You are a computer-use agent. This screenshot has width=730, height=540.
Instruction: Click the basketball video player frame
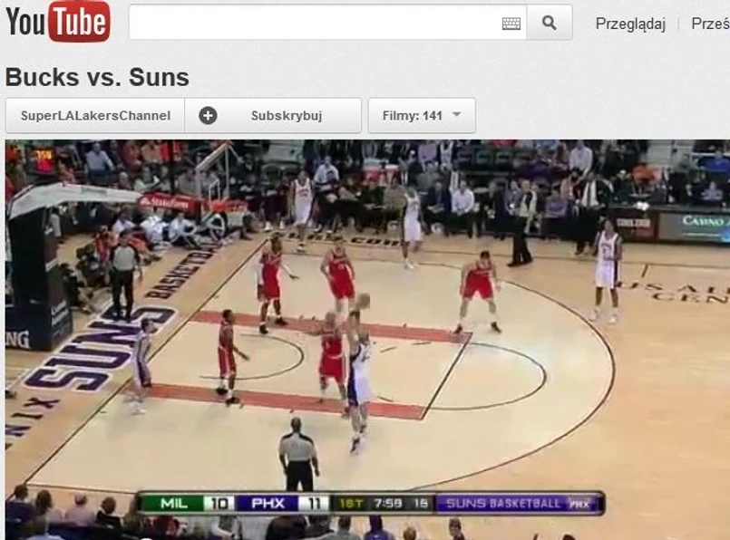[x=367, y=340]
